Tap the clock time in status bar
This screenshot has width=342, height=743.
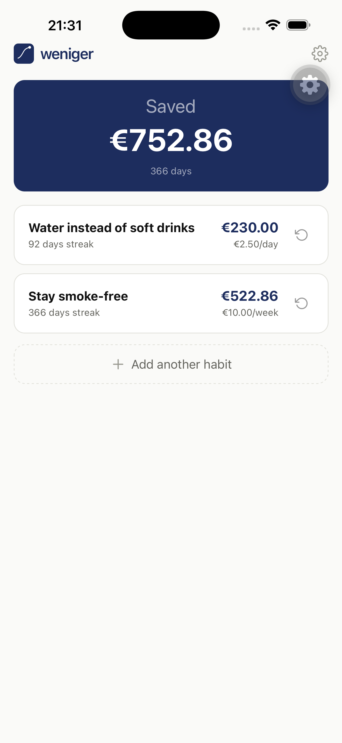[65, 25]
